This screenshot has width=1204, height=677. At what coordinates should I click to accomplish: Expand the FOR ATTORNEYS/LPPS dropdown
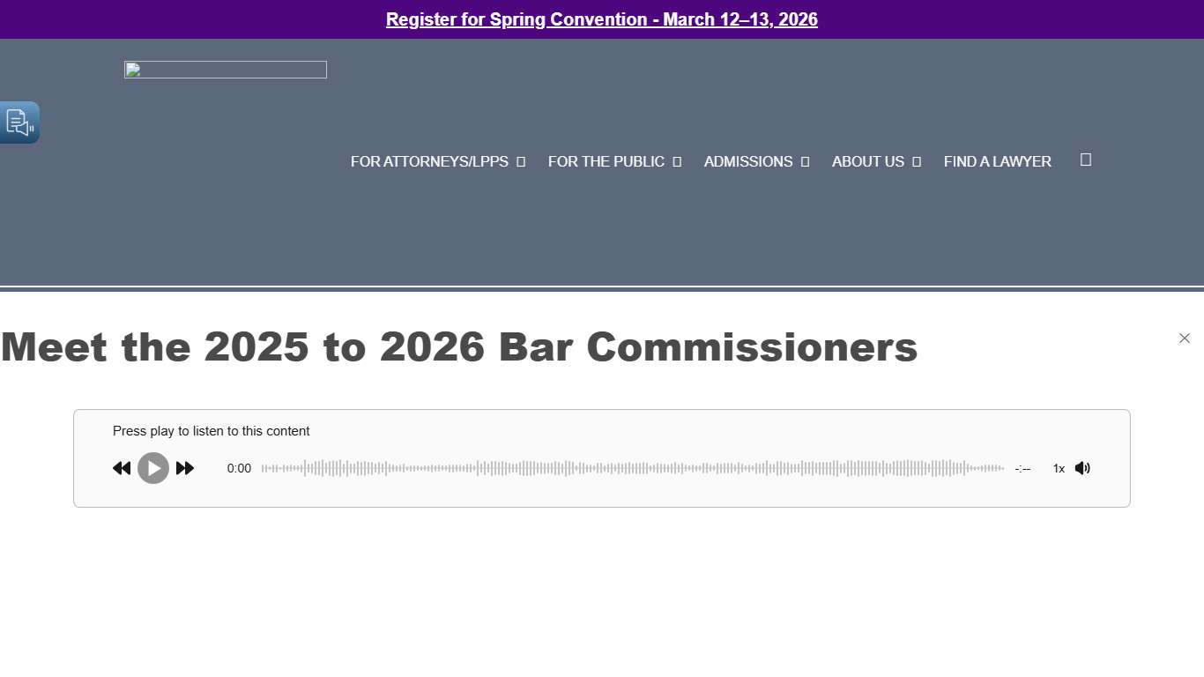521,161
